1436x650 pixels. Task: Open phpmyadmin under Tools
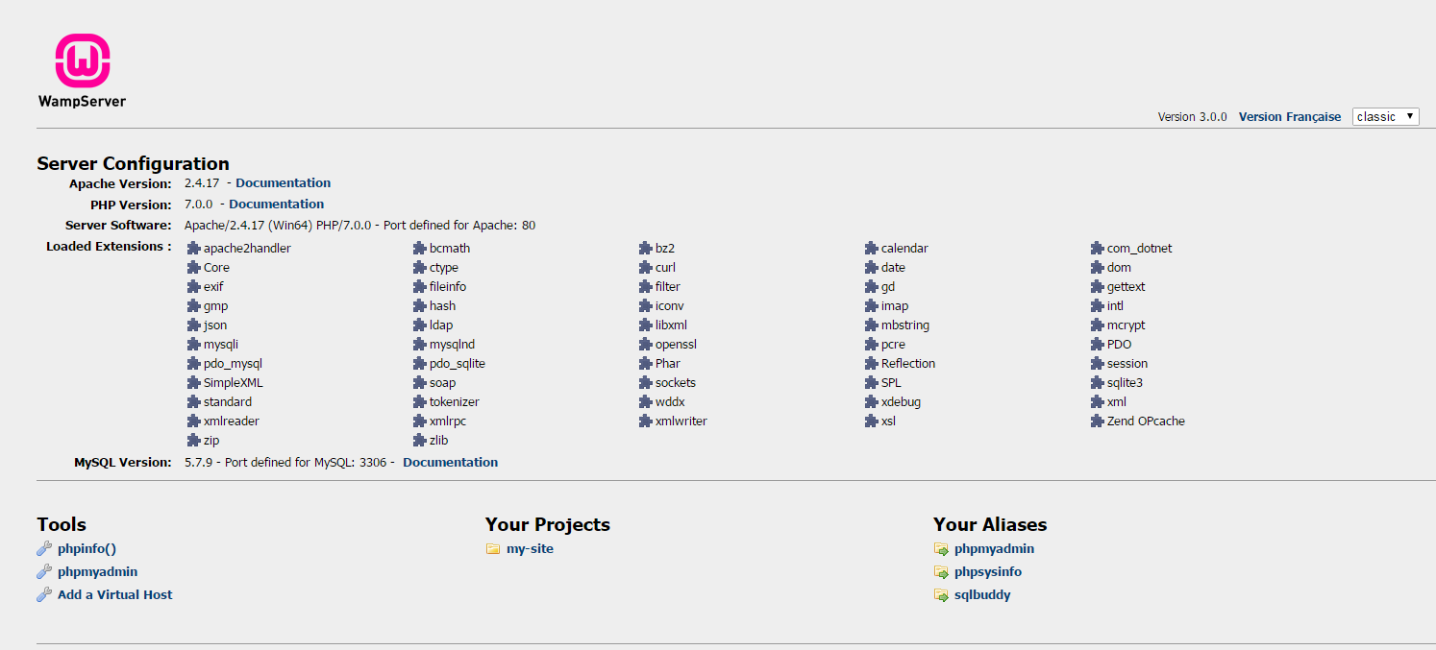pos(97,572)
